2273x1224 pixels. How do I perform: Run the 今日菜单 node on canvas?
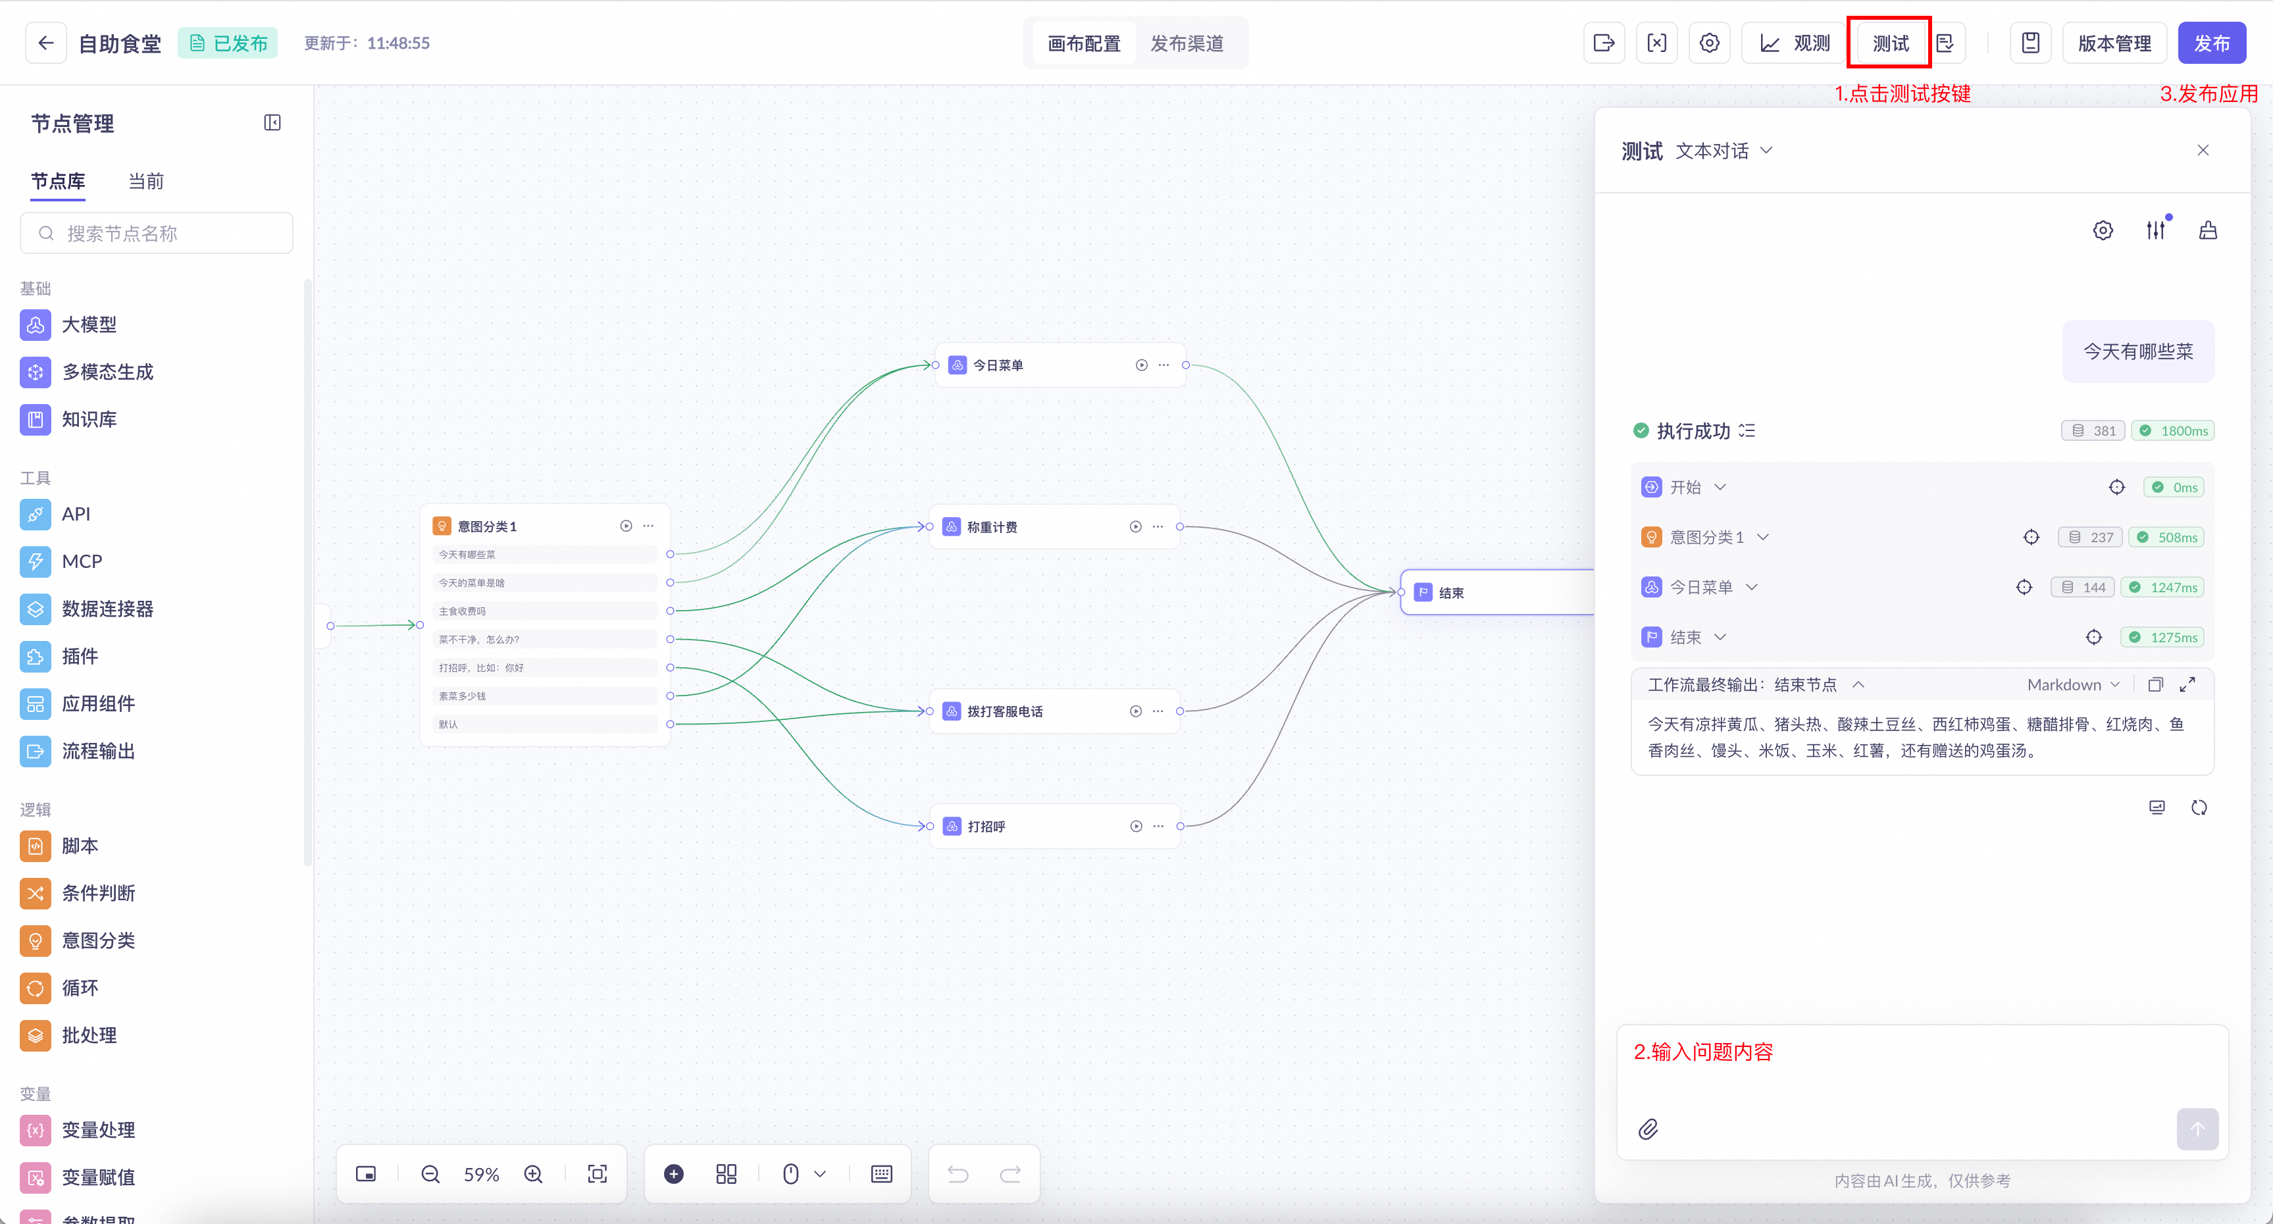point(1141,365)
